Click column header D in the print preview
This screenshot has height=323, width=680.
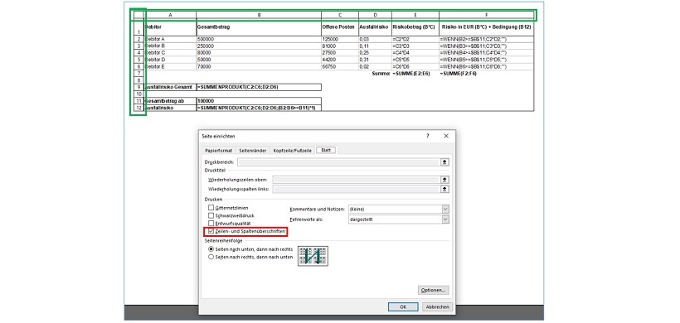coord(375,15)
